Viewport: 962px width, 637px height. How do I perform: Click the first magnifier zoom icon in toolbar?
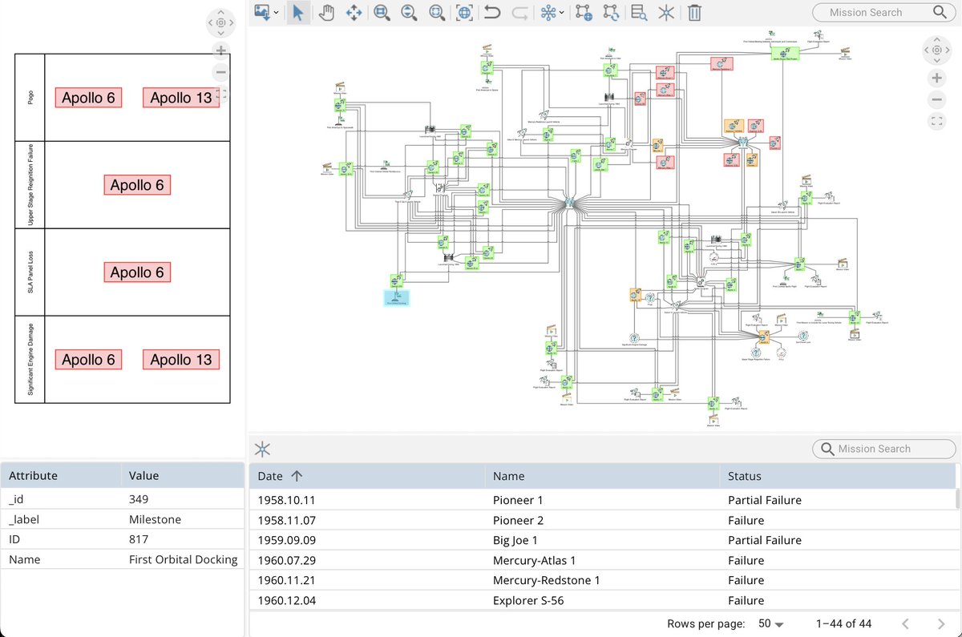tap(382, 12)
